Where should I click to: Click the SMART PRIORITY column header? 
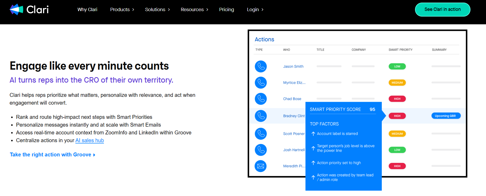pos(401,50)
